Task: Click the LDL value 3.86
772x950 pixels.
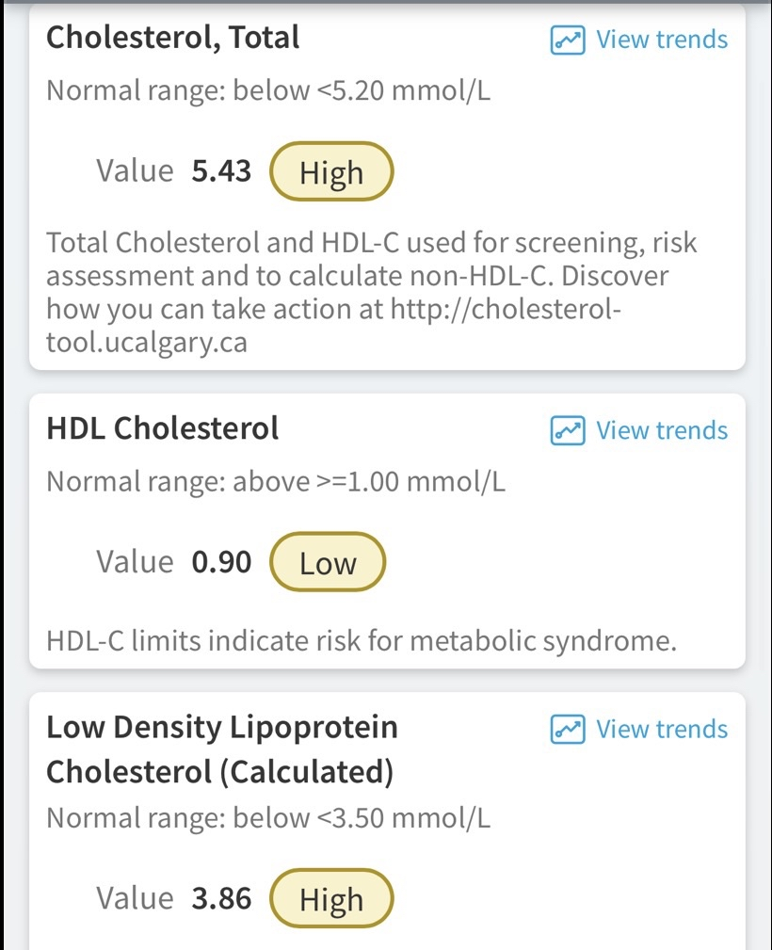Action: pyautogui.click(x=221, y=899)
